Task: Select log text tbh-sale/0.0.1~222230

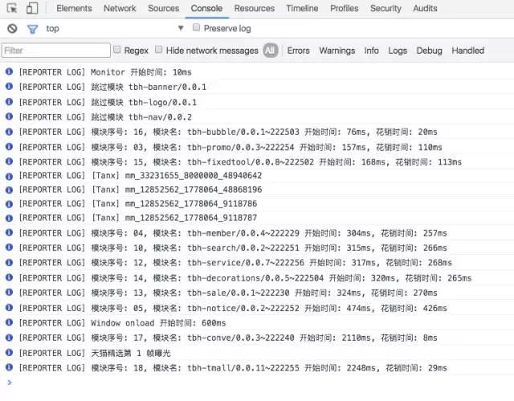Action: pos(238,293)
